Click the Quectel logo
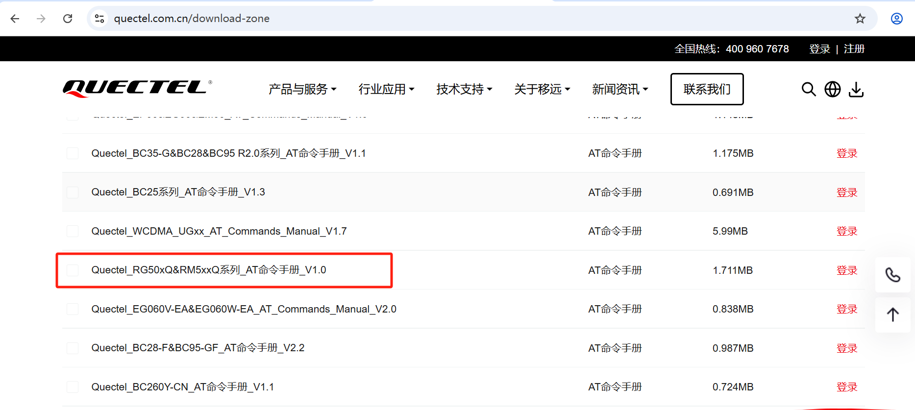This screenshot has width=915, height=410. pos(137,89)
